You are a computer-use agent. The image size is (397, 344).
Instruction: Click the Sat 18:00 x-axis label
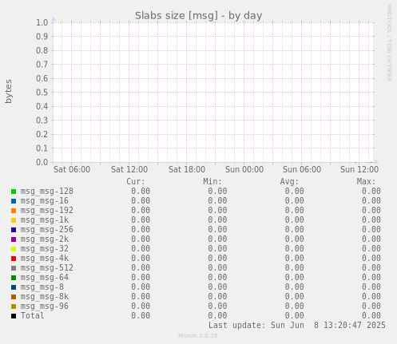click(x=187, y=169)
